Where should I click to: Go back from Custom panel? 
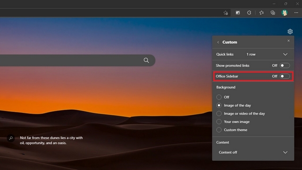[x=218, y=42]
